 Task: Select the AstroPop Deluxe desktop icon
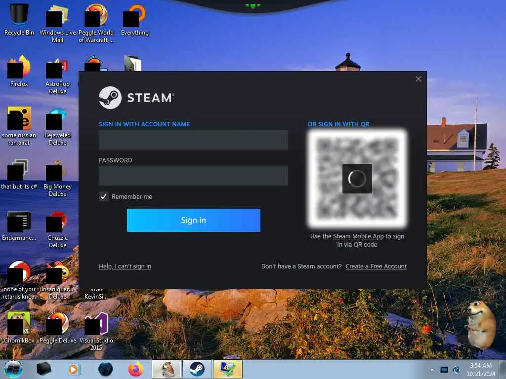click(57, 75)
